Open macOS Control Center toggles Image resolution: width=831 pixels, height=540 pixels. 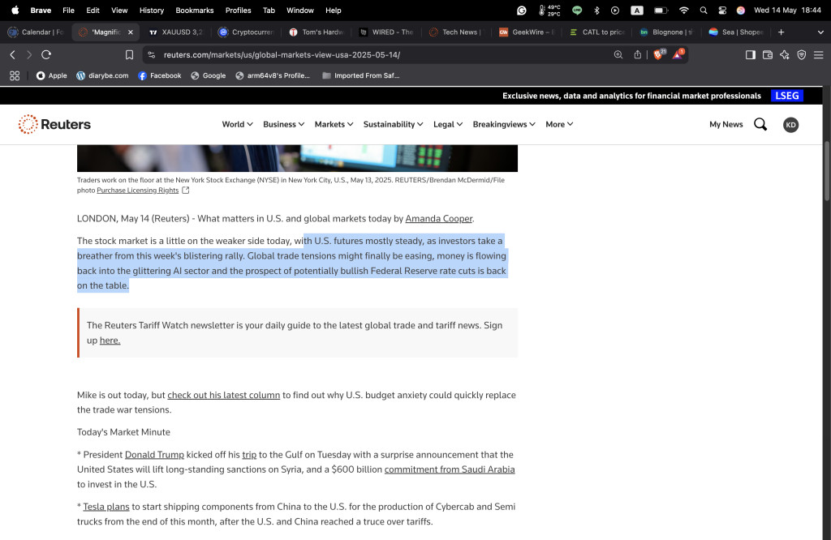coord(722,11)
